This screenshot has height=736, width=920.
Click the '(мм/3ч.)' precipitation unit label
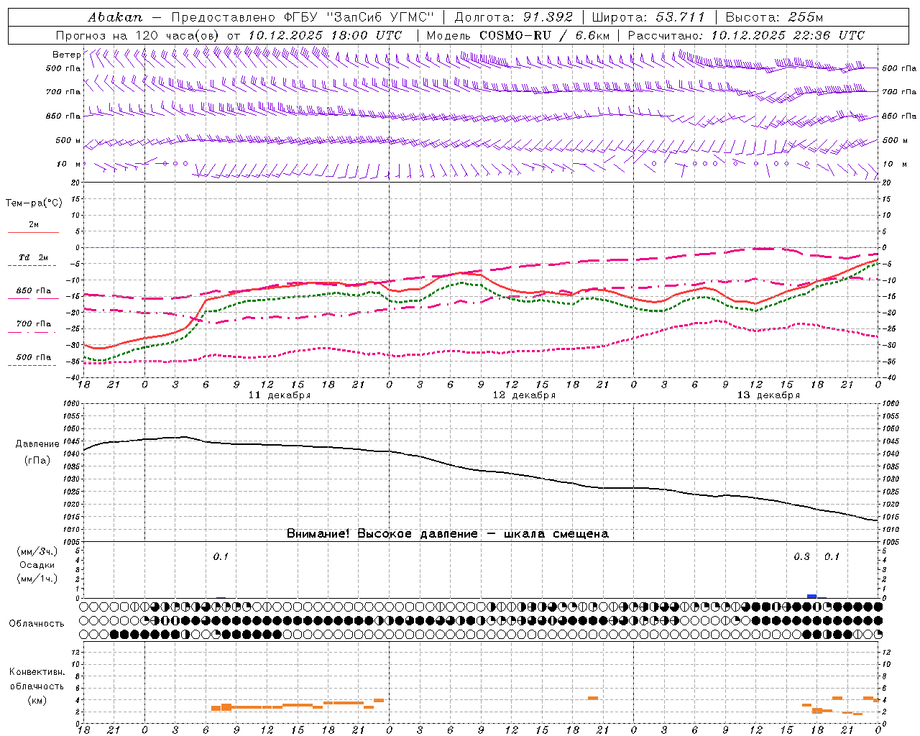(37, 551)
